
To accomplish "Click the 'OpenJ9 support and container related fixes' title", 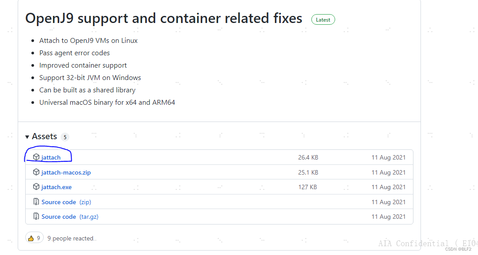I will (x=164, y=19).
